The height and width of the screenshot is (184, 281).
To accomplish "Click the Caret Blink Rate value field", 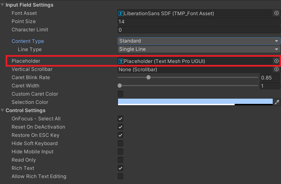I will tap(270, 77).
